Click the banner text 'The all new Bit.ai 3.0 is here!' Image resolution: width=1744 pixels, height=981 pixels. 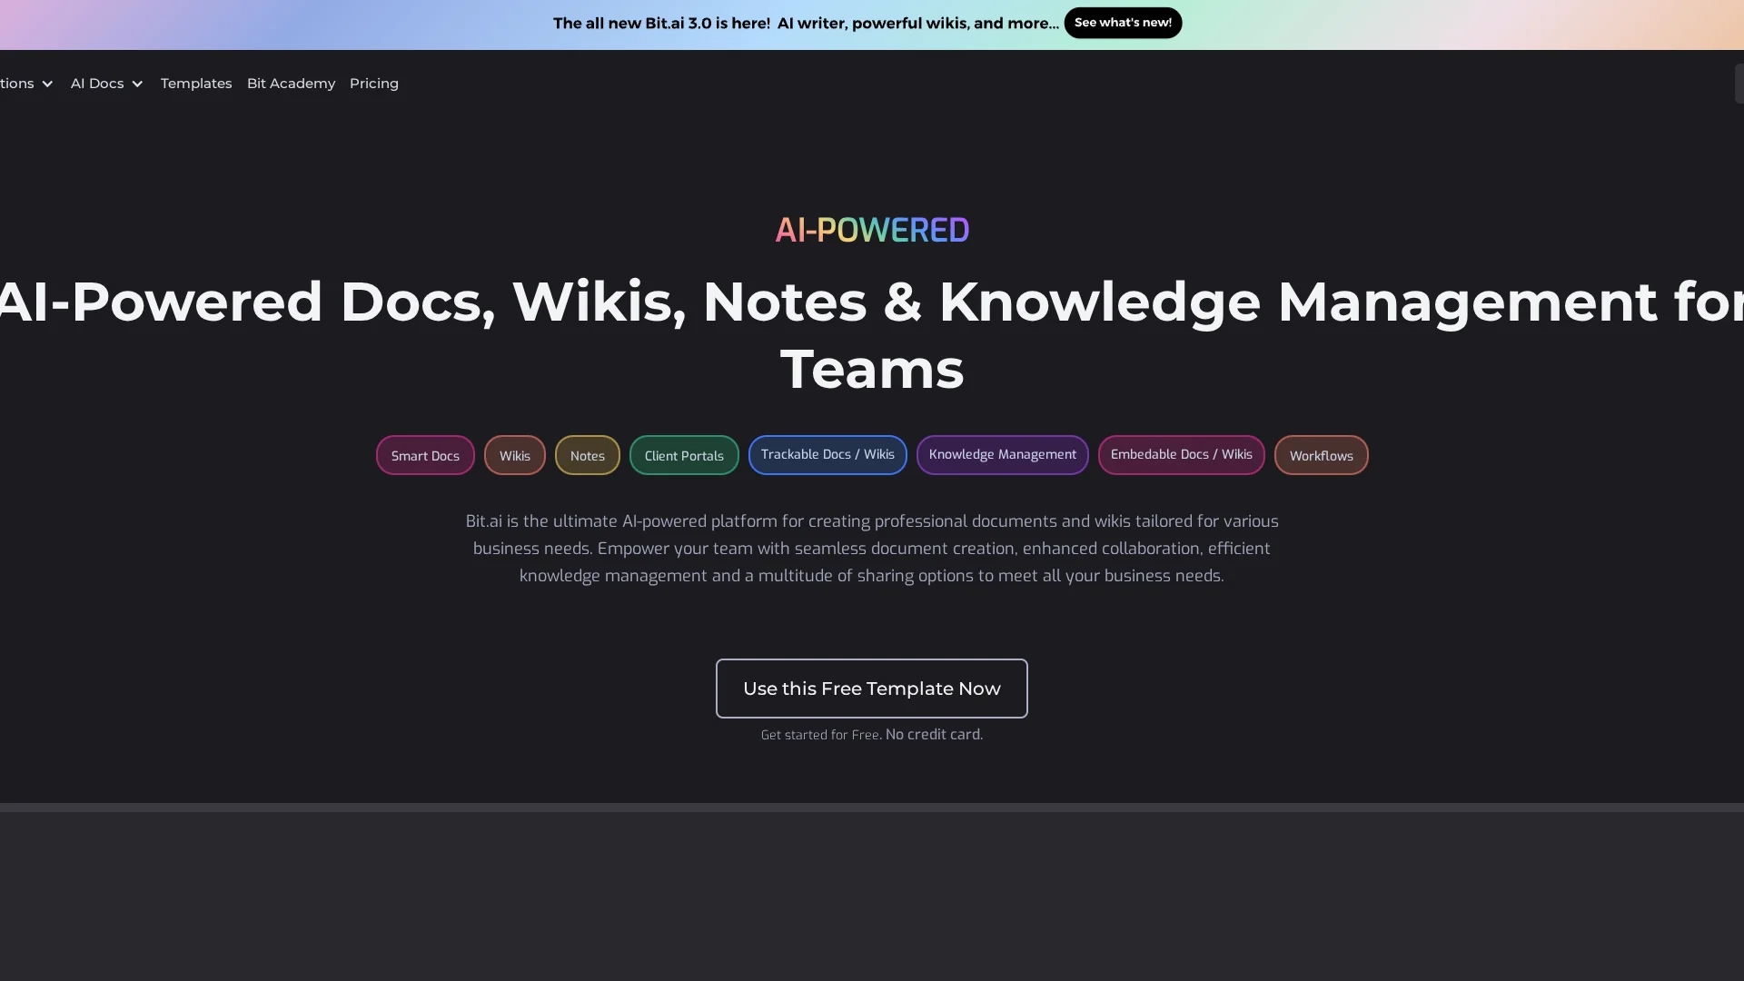pos(661,23)
